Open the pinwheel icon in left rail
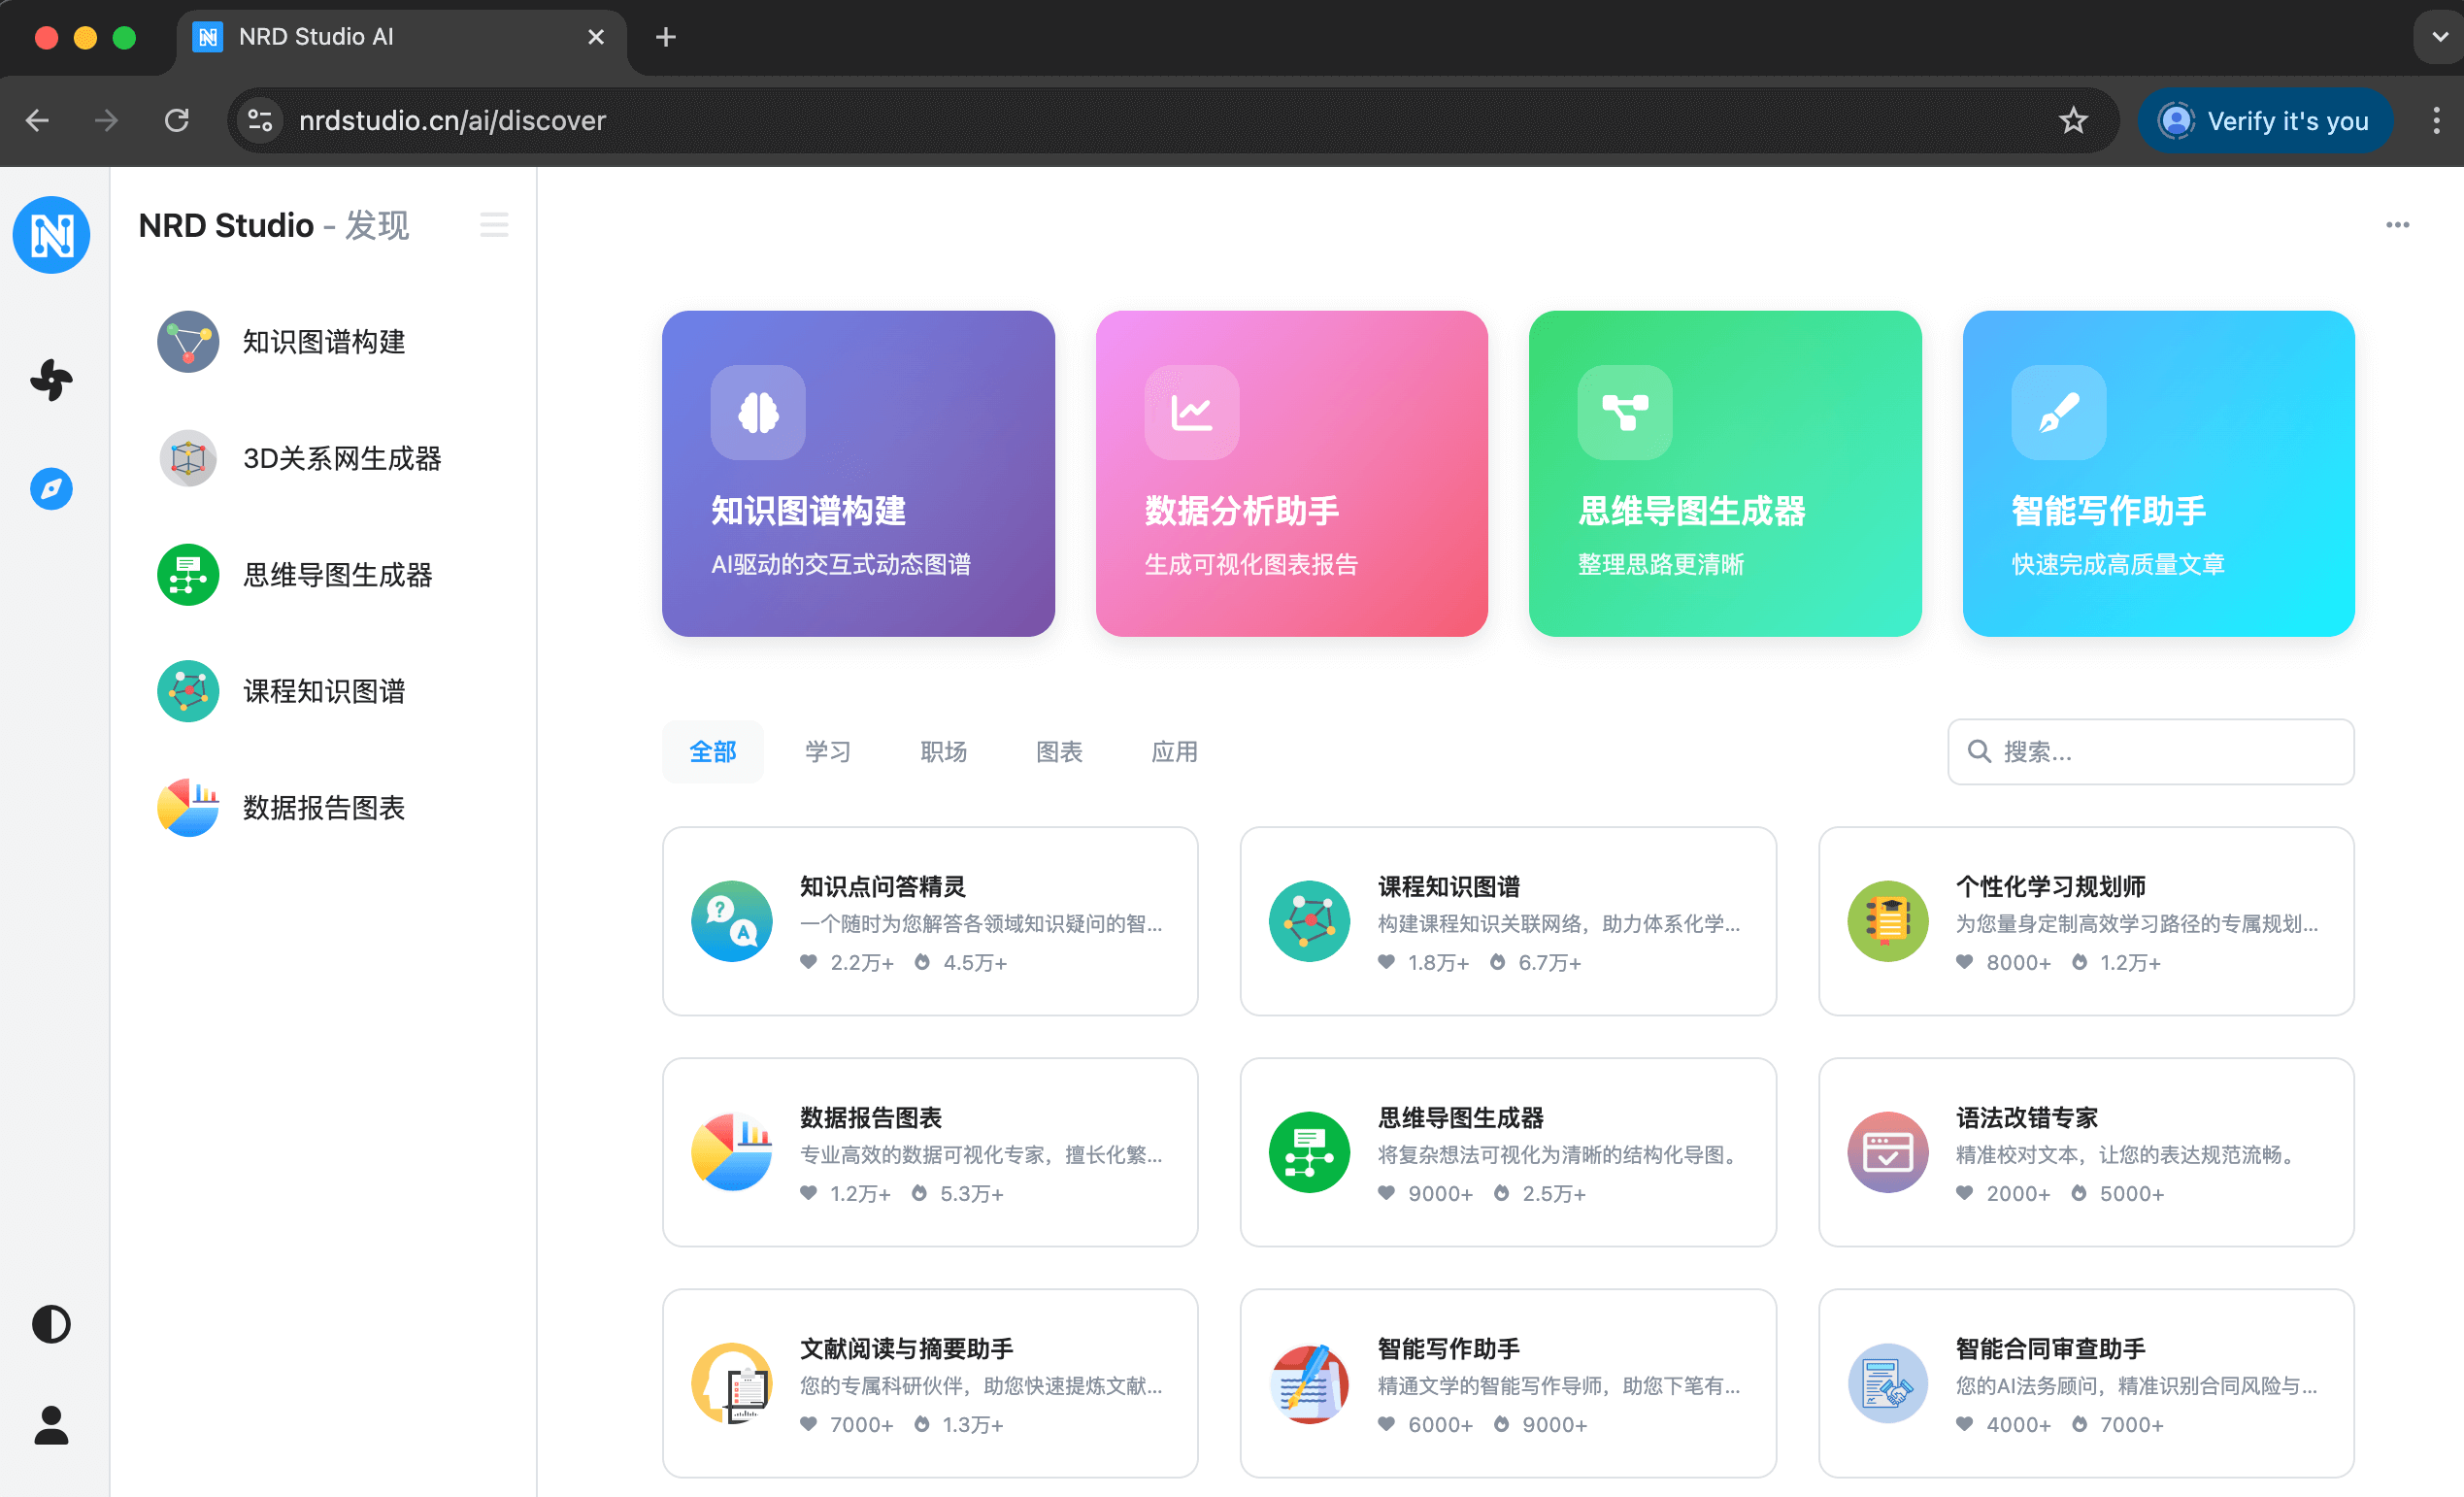The image size is (2464, 1497). click(x=51, y=380)
